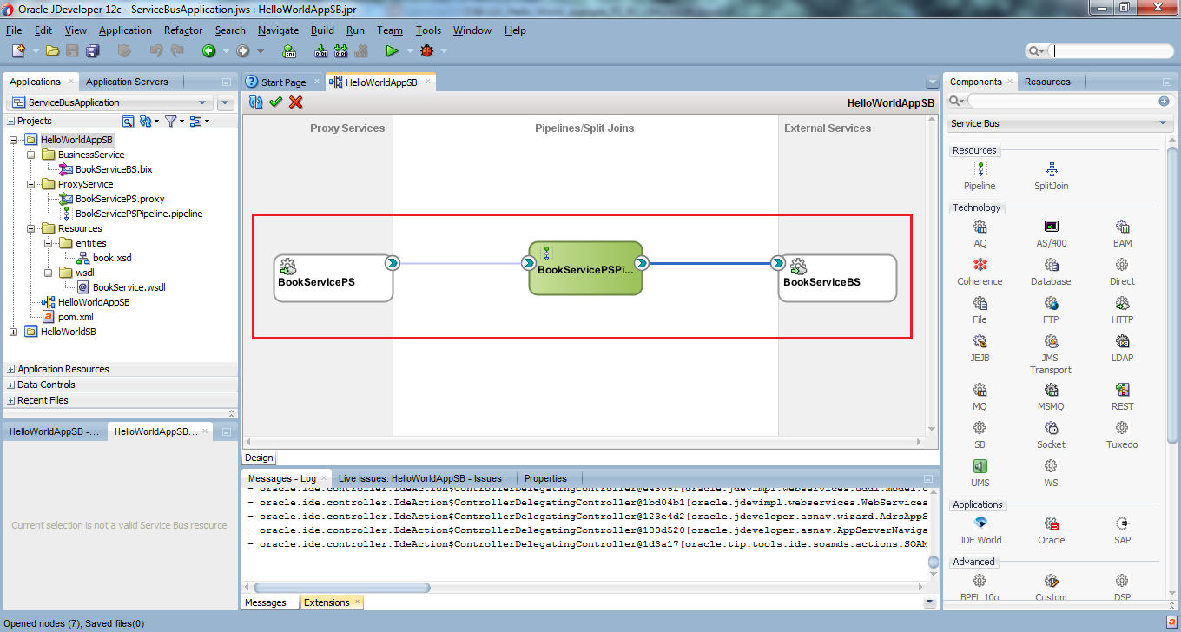Open the Run button dropdown arrow

click(408, 51)
